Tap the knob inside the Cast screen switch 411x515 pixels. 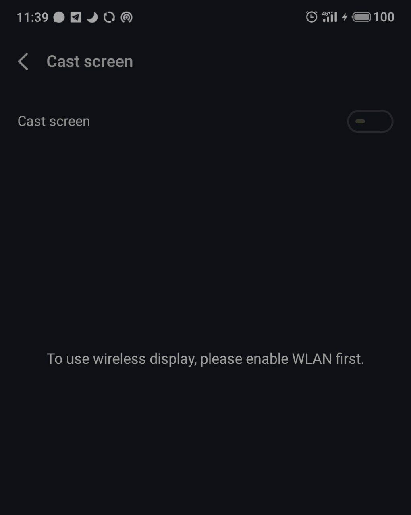(x=360, y=122)
